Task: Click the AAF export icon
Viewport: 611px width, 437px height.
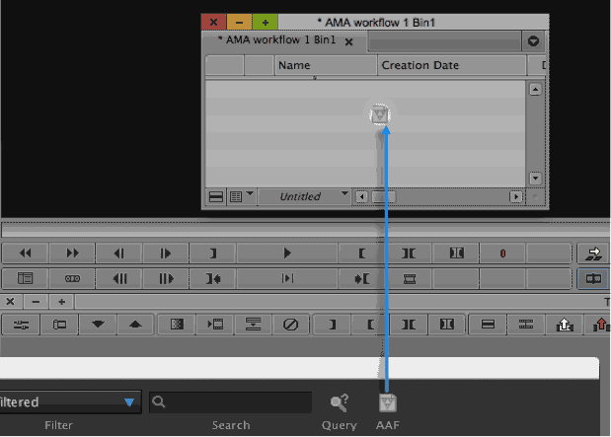Action: click(x=388, y=402)
